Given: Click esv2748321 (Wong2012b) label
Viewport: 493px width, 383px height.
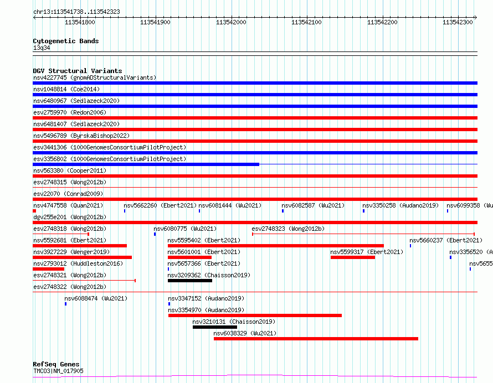Looking at the screenshot, I should point(70,275).
